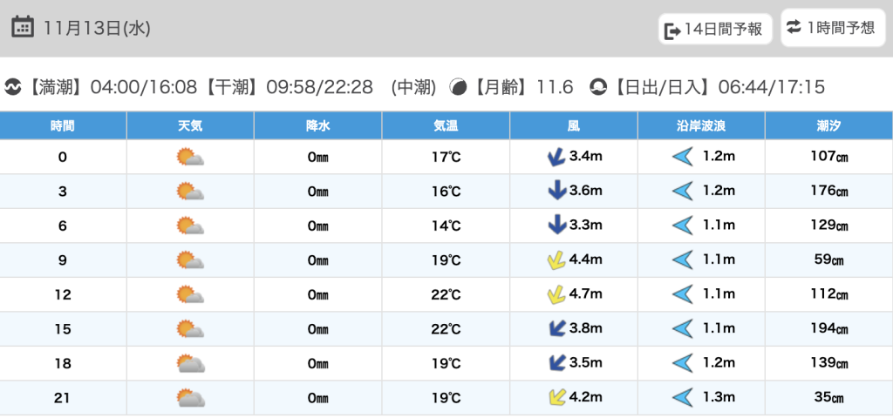
Task: Click the calendar icon beside 11月13日(水)
Action: [x=24, y=27]
